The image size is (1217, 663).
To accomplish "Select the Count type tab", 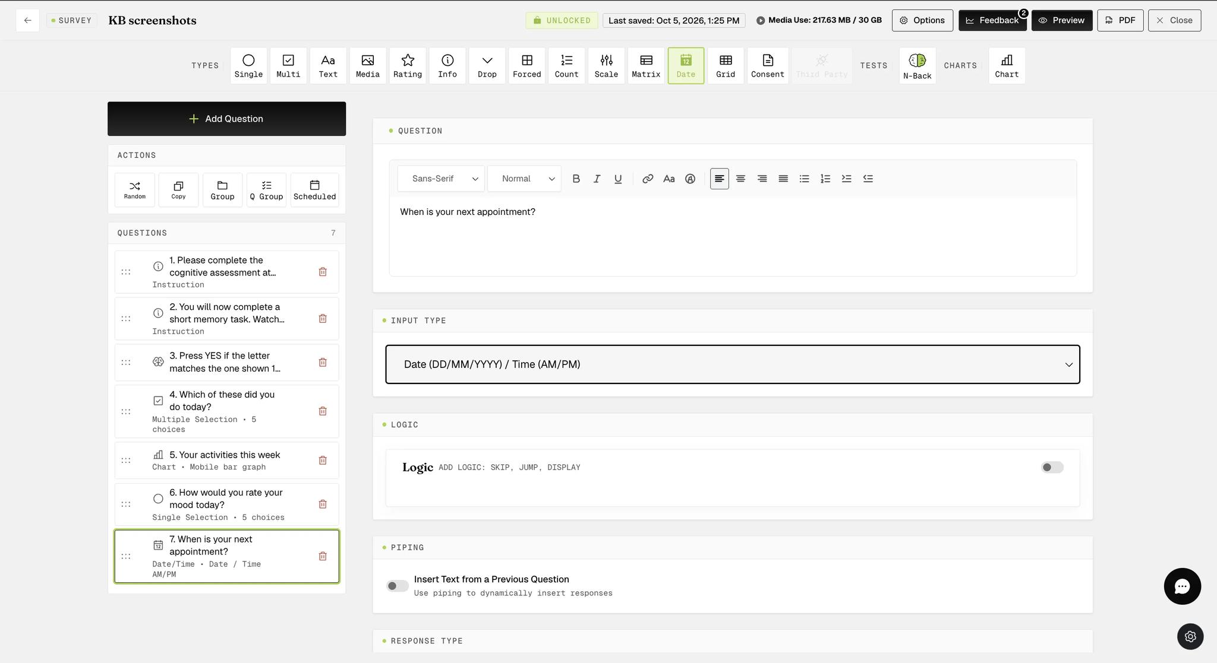I will (566, 66).
